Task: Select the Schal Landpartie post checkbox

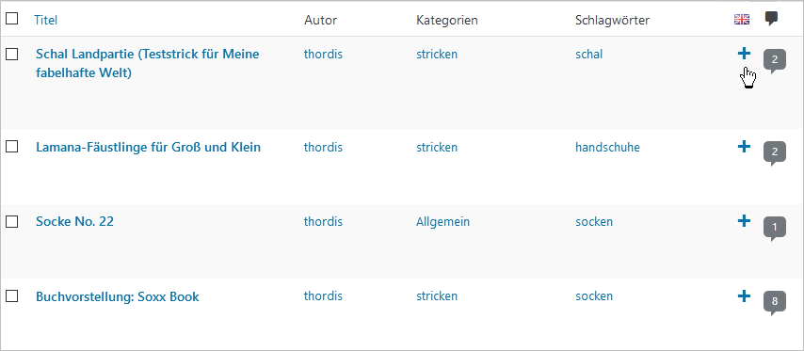Action: tap(12, 54)
